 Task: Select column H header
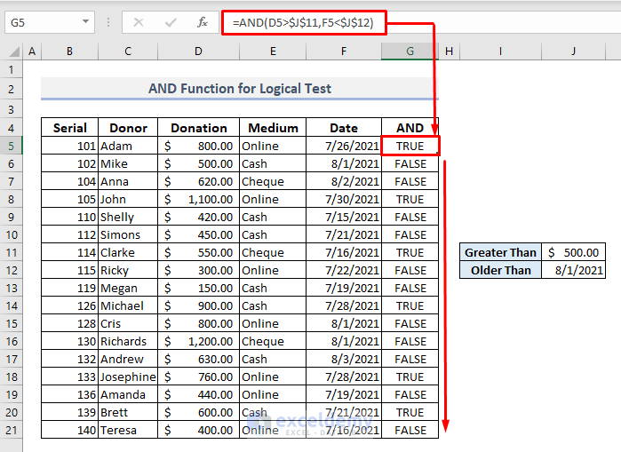450,52
